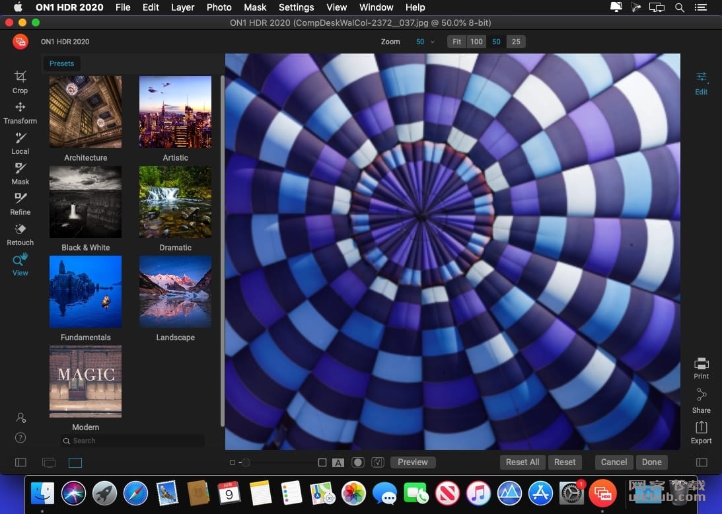This screenshot has width=722, height=514.
Task: Open Safari from the dock
Action: 135,494
